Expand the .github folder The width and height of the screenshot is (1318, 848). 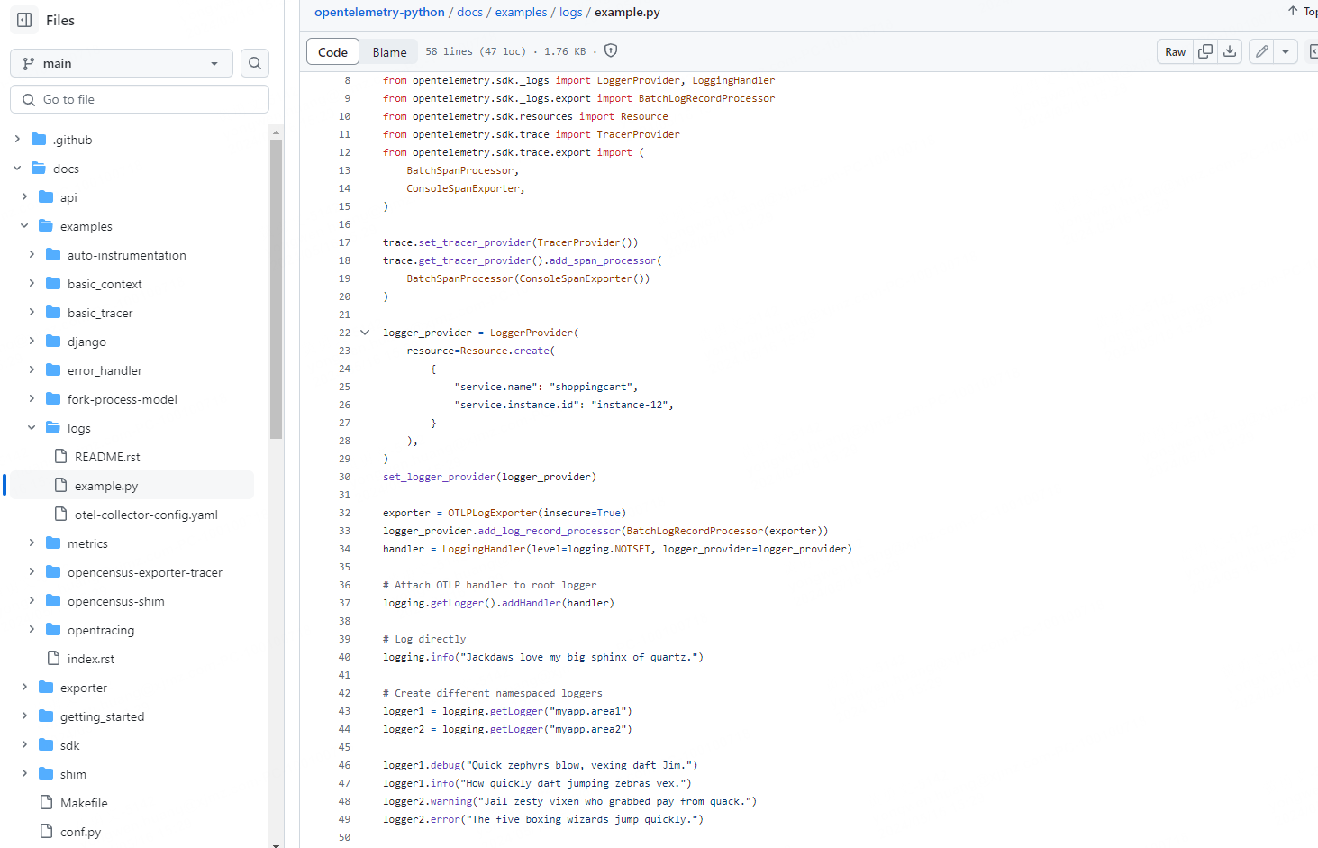pyautogui.click(x=17, y=140)
